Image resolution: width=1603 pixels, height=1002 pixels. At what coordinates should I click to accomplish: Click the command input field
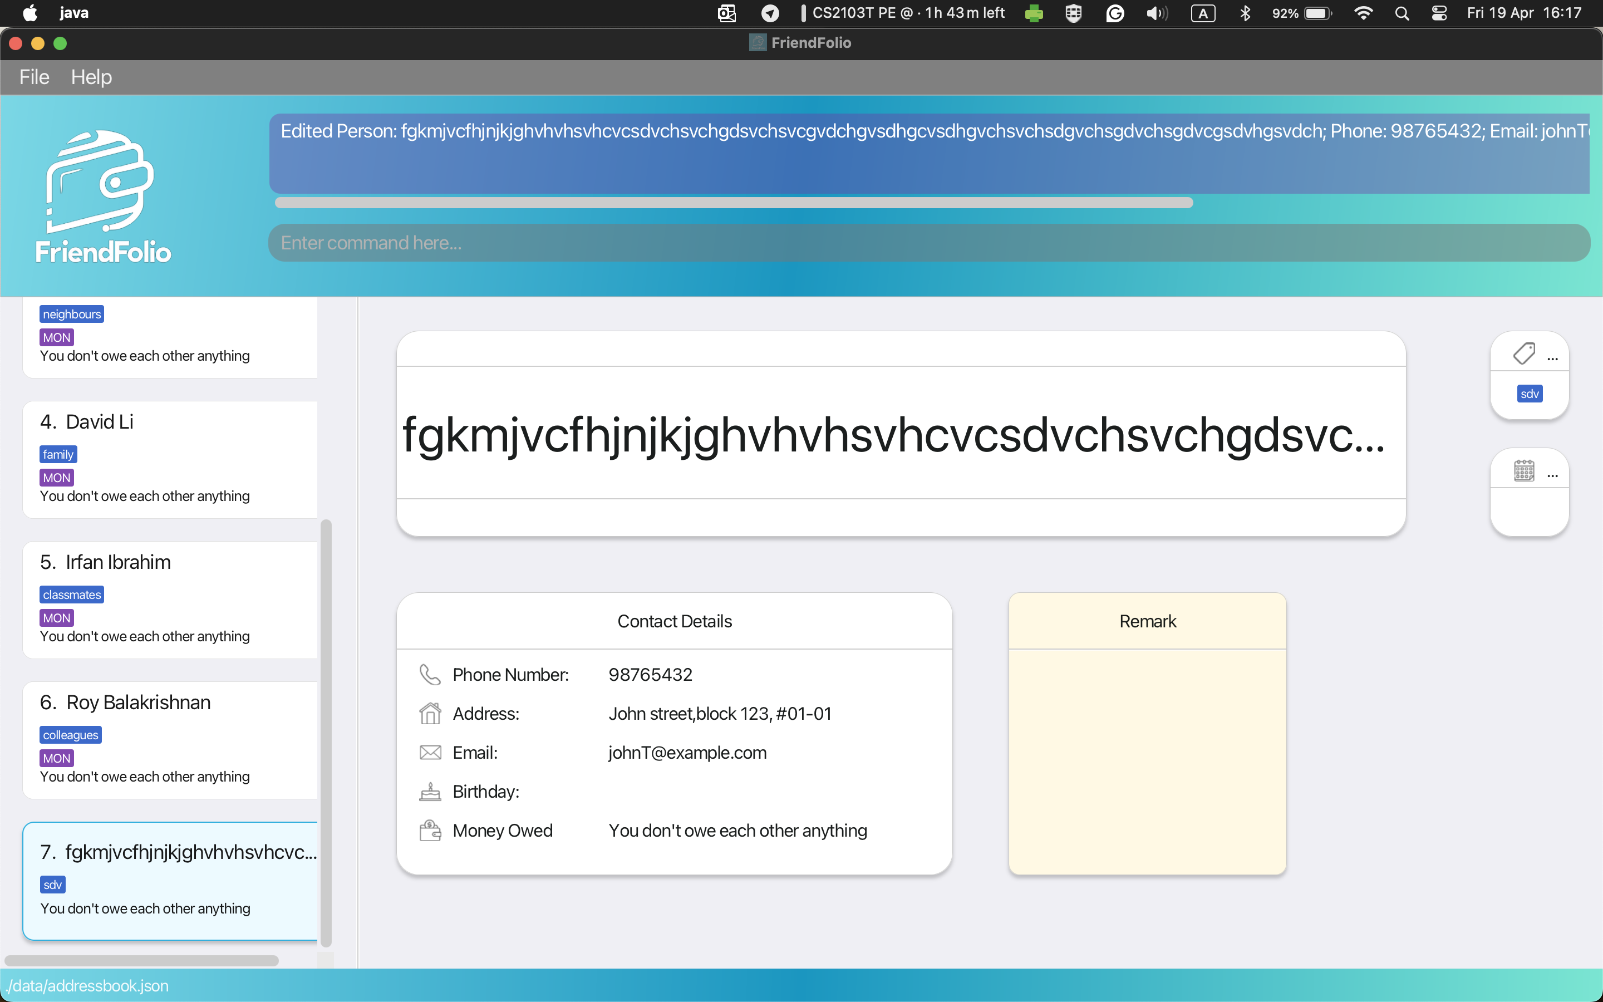pos(927,243)
